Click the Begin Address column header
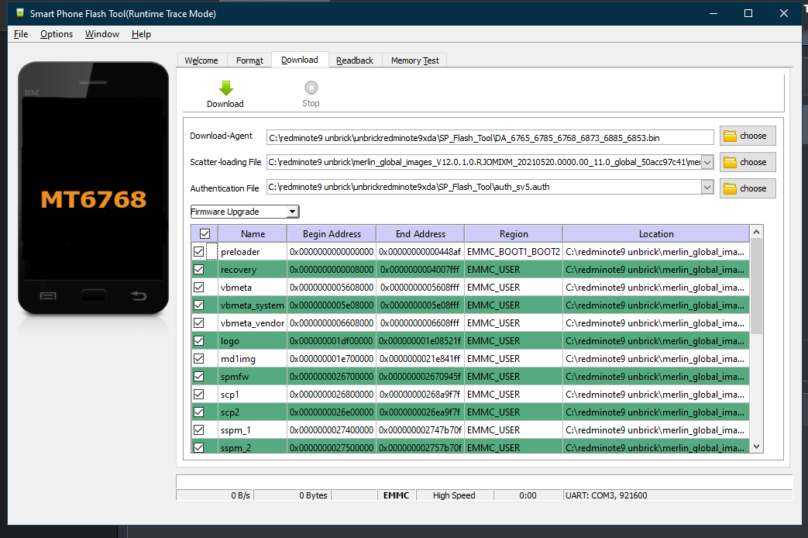Image resolution: width=808 pixels, height=538 pixels. tap(332, 233)
